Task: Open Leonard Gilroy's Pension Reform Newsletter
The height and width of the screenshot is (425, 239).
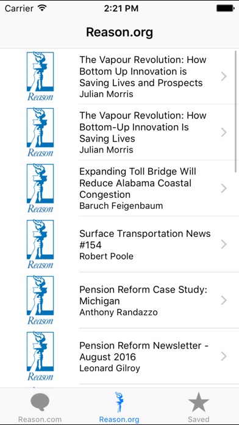Action: click(x=120, y=356)
